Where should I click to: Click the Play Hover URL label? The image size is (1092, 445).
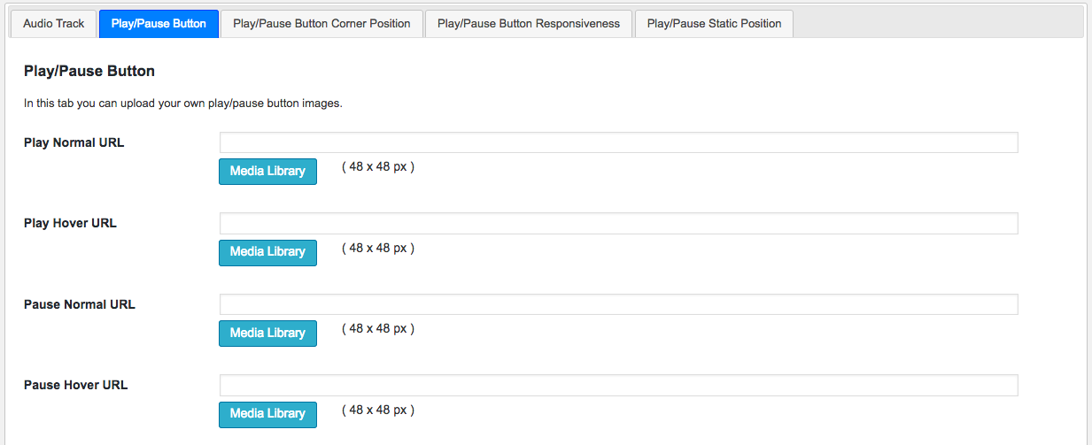(x=70, y=223)
